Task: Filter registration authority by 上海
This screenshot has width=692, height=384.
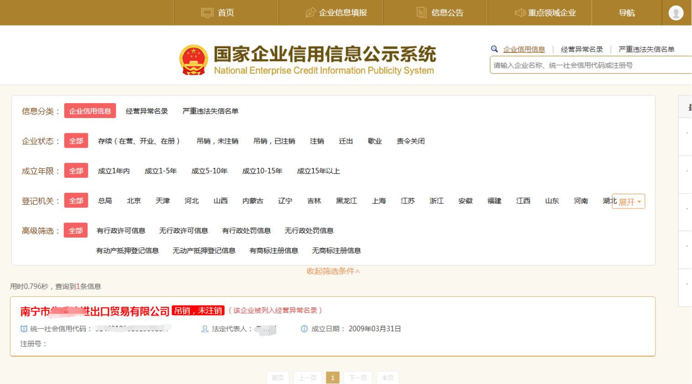Action: point(379,201)
